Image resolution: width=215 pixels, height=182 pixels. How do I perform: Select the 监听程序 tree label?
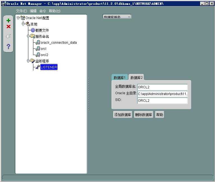[x=42, y=61]
